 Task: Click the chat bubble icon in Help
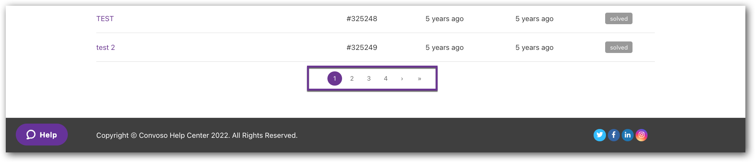[x=31, y=135]
